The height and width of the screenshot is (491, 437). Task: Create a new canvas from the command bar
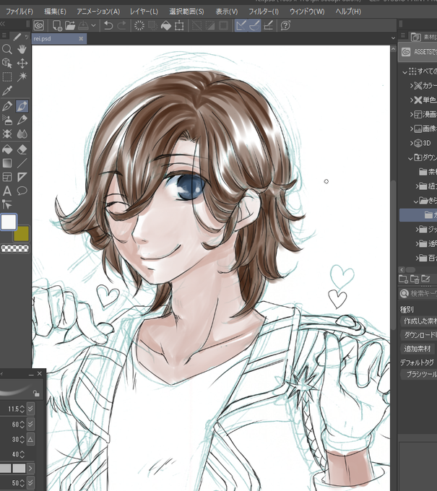(x=57, y=25)
